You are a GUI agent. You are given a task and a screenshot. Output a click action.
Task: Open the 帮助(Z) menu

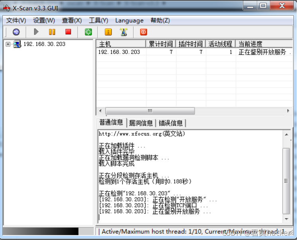point(160,20)
